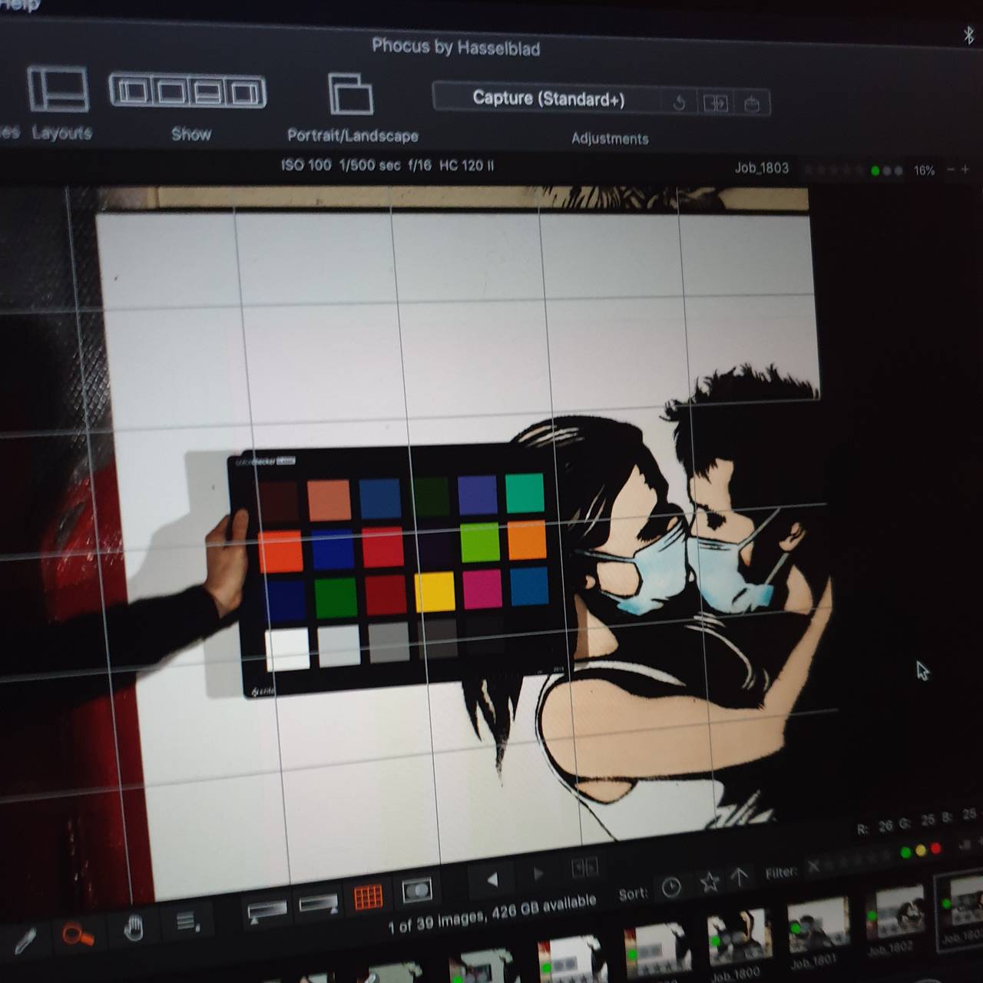Click the Adjustments label under preset bar
The width and height of the screenshot is (983, 983).
click(x=610, y=139)
